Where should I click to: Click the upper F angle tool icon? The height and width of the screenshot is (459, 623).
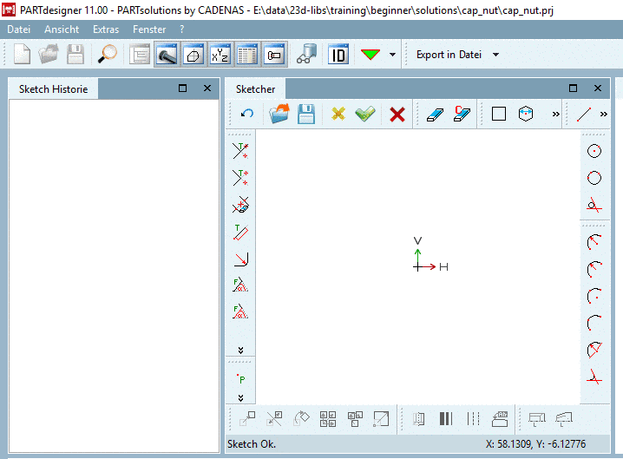240,285
